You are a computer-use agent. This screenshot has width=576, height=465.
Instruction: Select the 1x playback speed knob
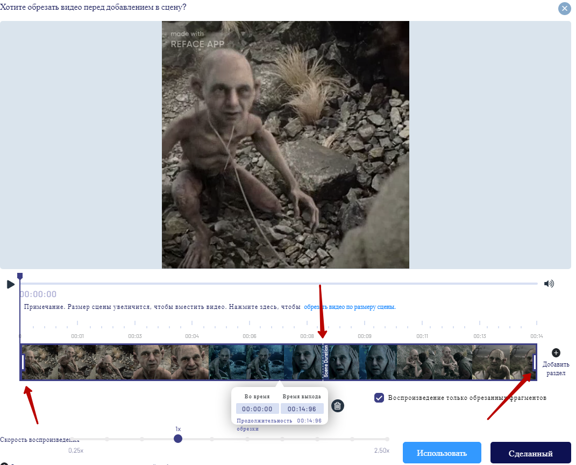178,439
